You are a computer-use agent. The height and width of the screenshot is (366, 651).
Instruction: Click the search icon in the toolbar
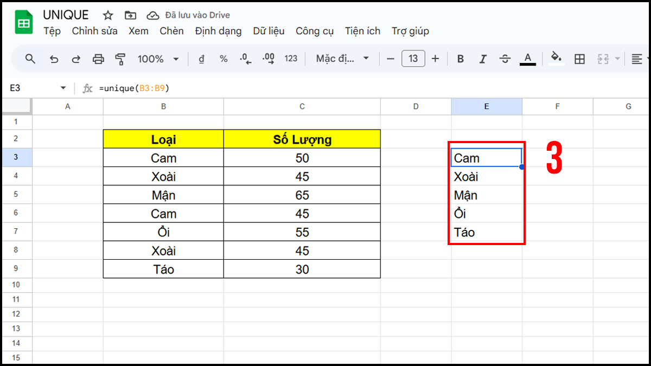pyautogui.click(x=30, y=59)
